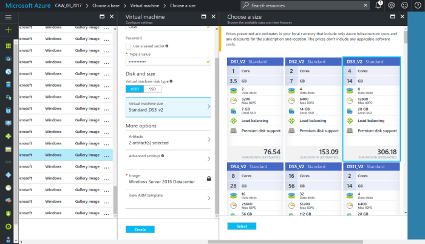
Task: Select the SSD disk type
Action: pyautogui.click(x=152, y=89)
